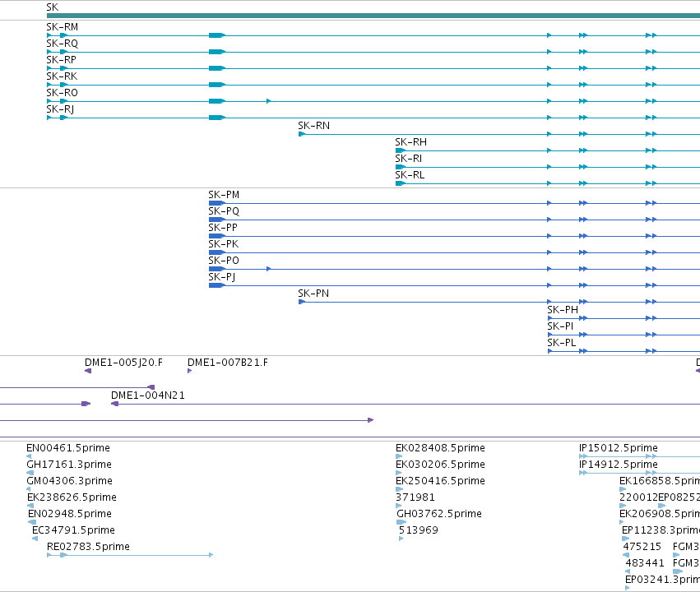Click the EK238626.5prime EST label
Screen dimensions: 700x592
click(x=72, y=497)
